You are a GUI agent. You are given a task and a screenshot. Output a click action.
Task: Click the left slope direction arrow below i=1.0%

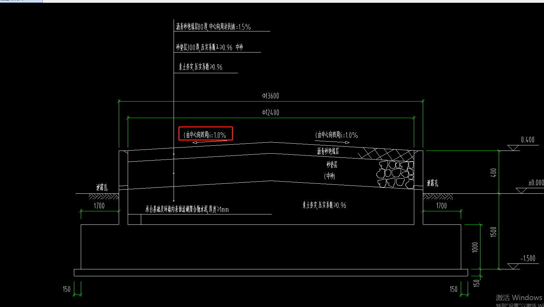pyautogui.click(x=209, y=142)
